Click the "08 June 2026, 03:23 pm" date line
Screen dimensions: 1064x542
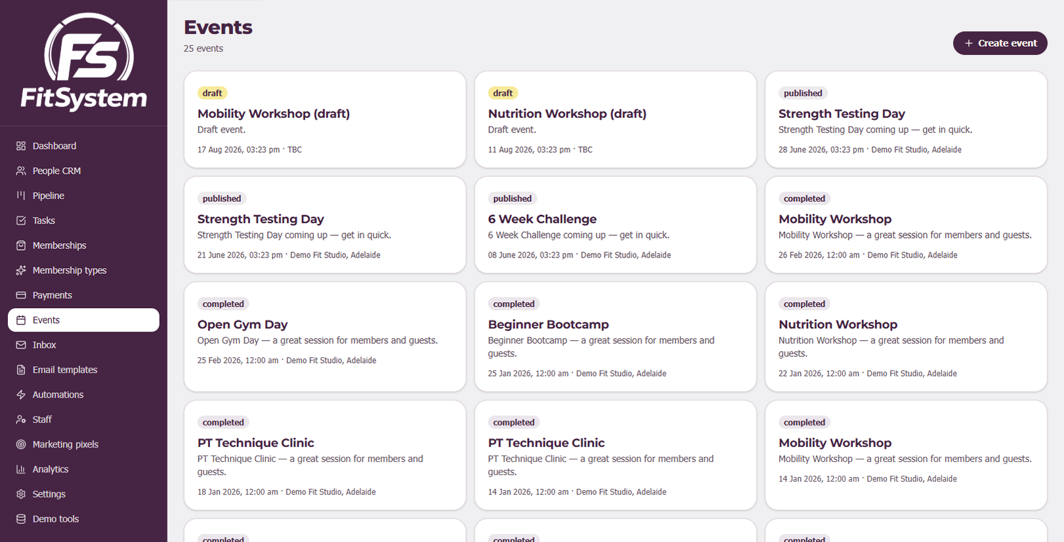coord(580,255)
